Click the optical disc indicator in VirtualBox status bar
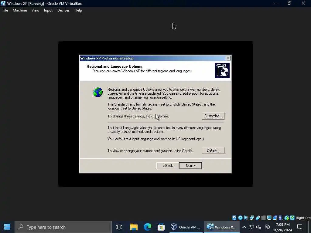 (240, 218)
